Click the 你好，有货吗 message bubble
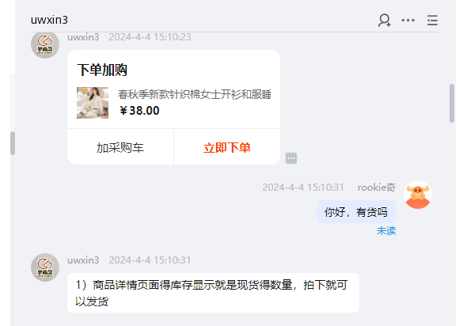This screenshot has width=459, height=326. point(356,212)
